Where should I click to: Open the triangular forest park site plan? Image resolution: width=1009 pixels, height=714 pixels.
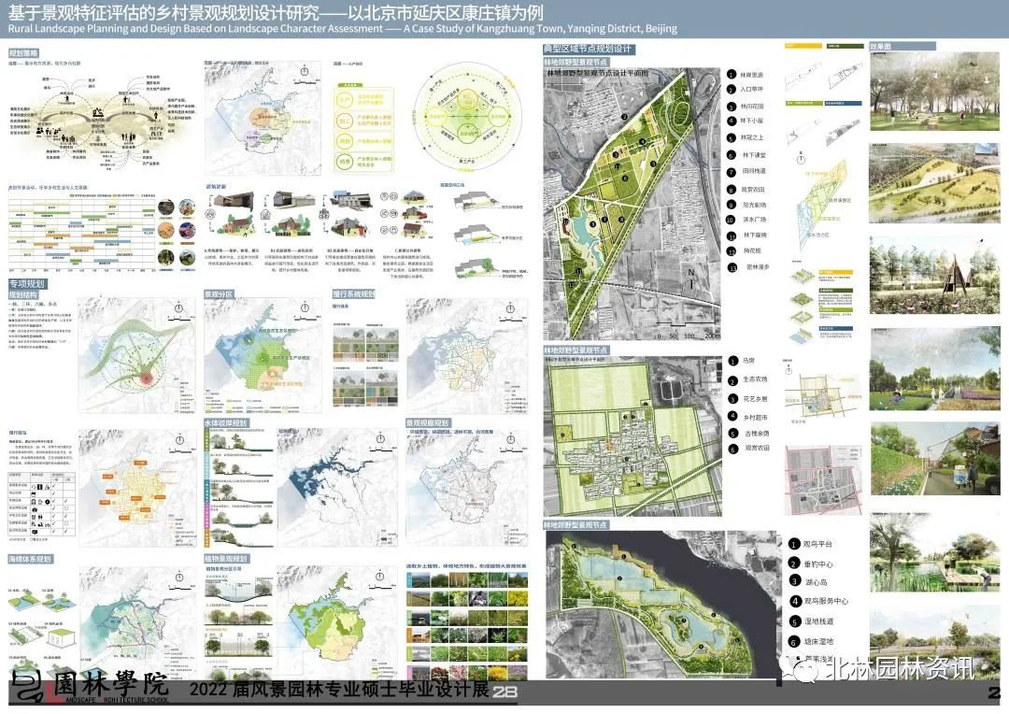(632, 204)
